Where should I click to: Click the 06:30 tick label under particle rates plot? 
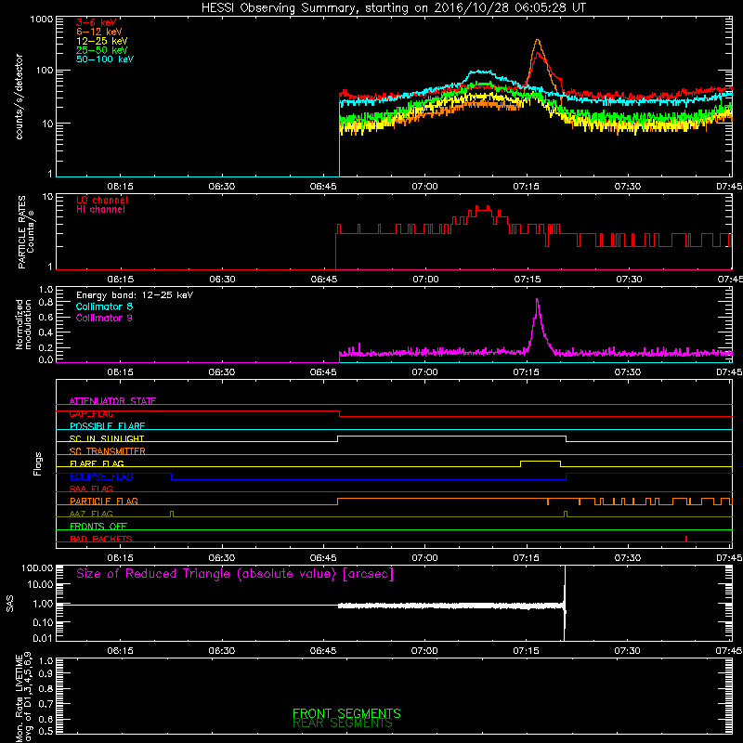click(222, 280)
